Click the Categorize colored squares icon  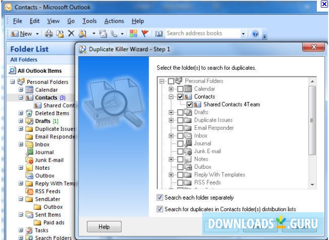[x=133, y=33]
